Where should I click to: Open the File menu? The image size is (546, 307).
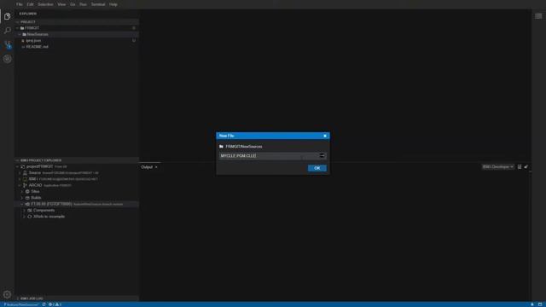[x=20, y=4]
